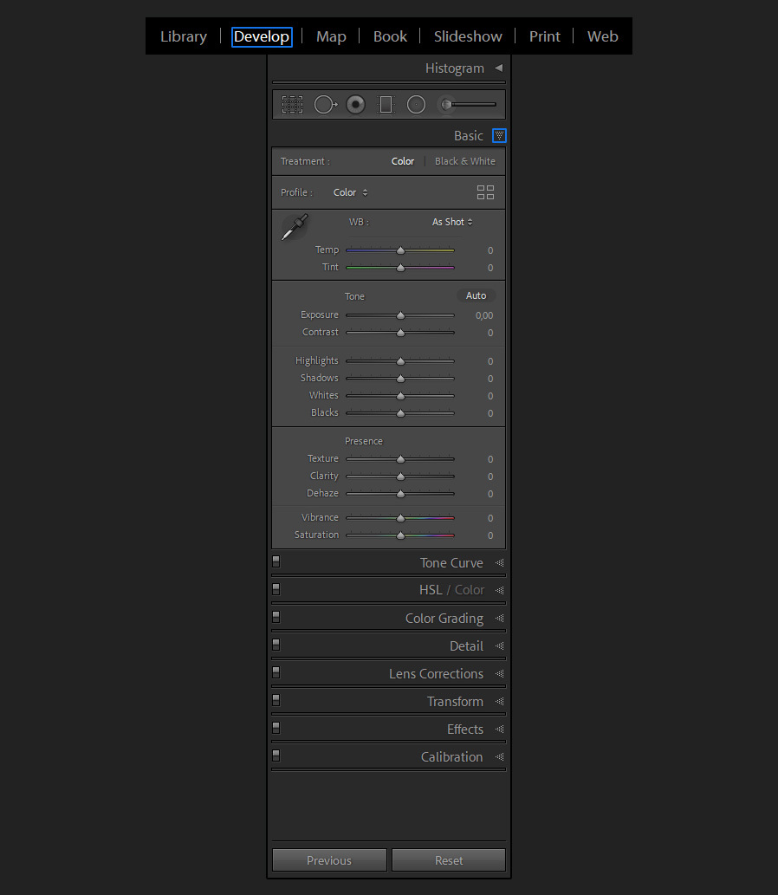
Task: Expand the Histogram panel triangle
Action: point(499,68)
